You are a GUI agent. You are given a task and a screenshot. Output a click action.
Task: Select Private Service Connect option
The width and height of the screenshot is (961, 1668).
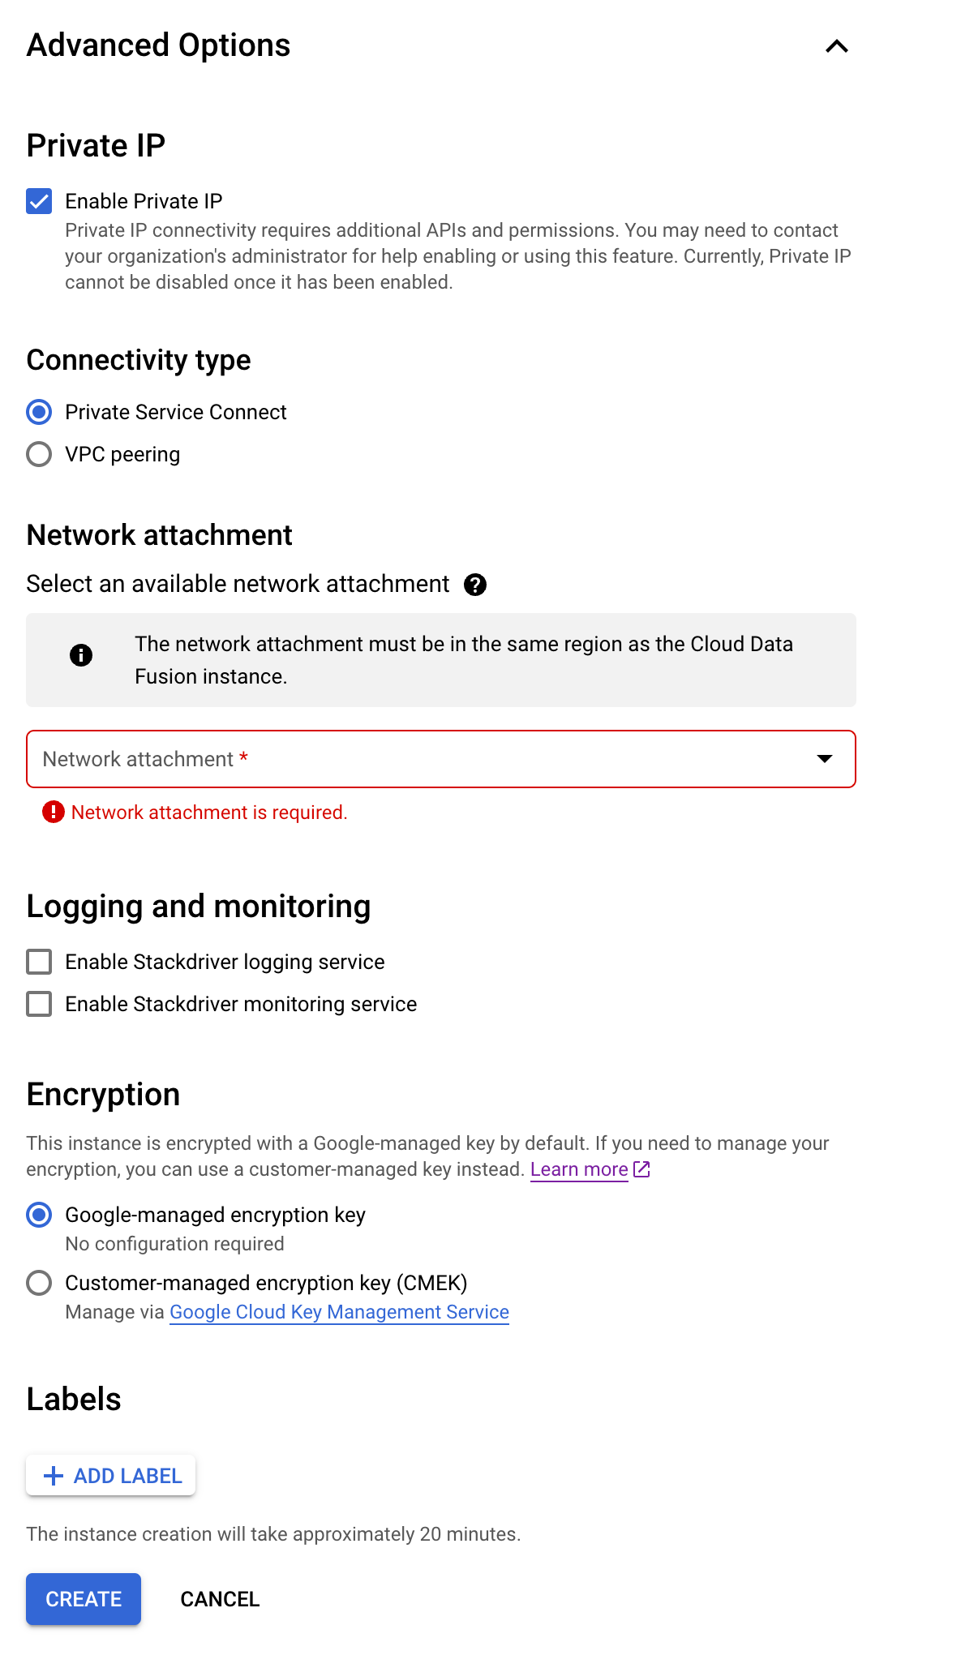click(37, 412)
